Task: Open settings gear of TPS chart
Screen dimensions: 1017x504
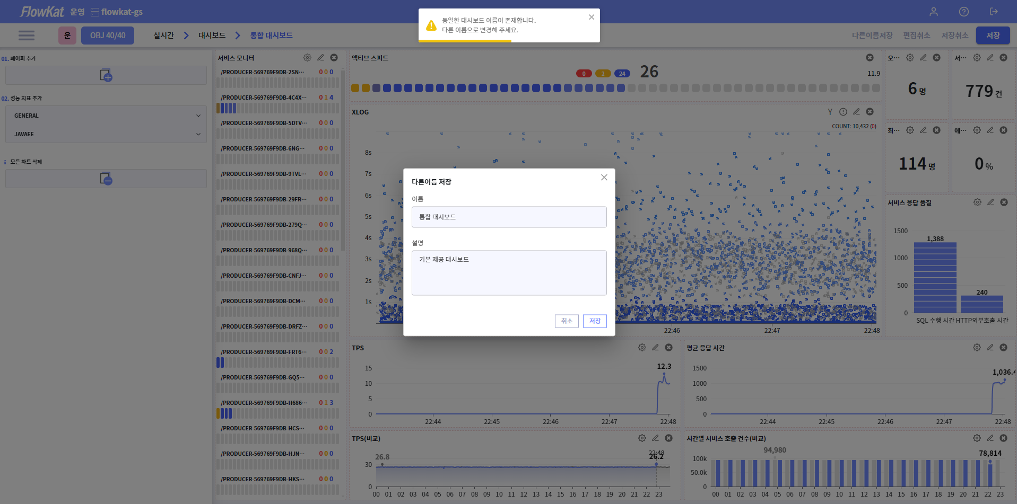Action: [x=642, y=348]
